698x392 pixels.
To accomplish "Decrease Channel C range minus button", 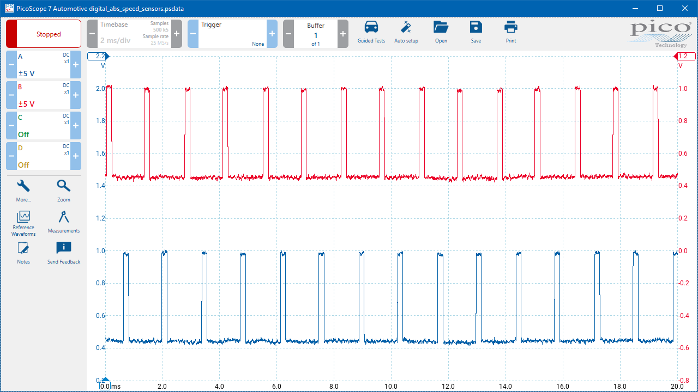I will [11, 126].
